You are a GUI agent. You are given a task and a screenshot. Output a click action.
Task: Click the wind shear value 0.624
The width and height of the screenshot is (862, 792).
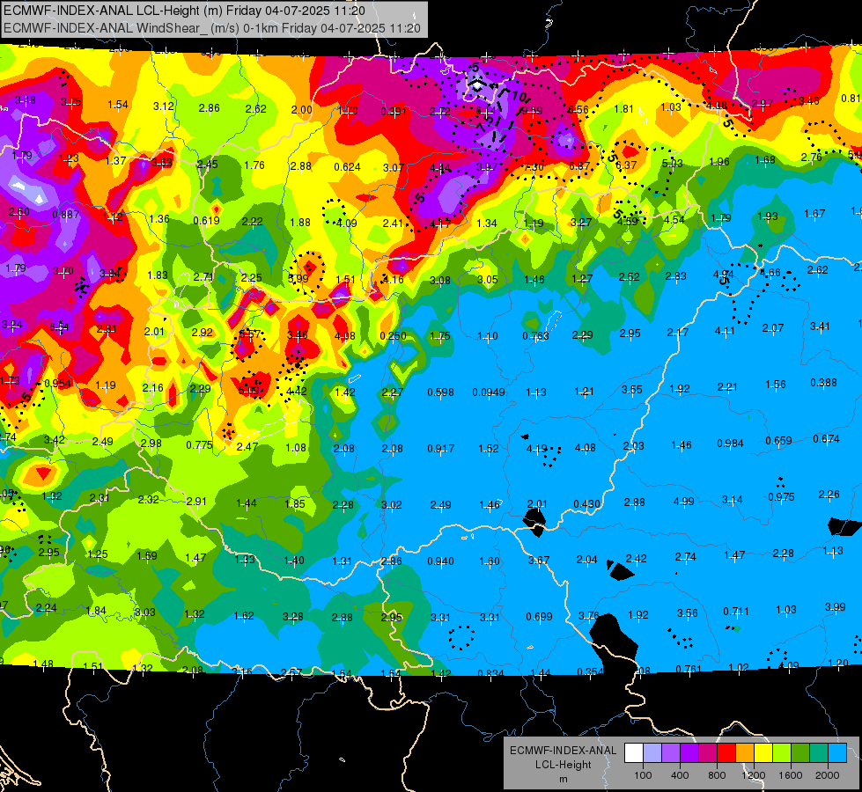[347, 166]
